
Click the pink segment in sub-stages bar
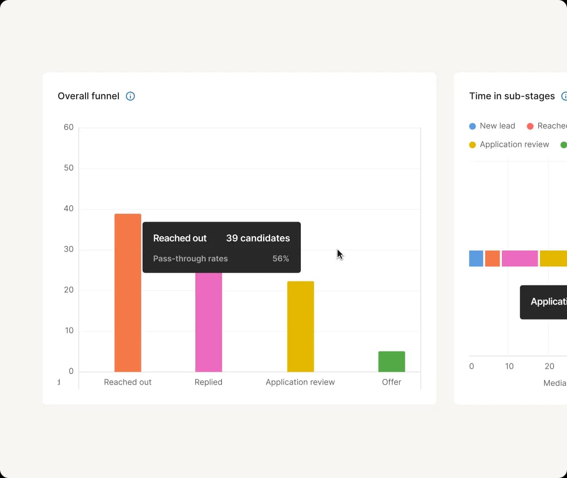[520, 258]
